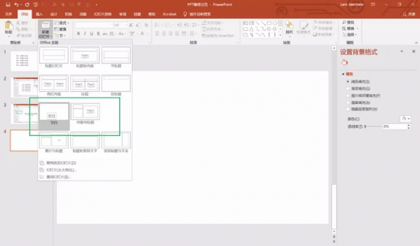The width and height of the screenshot is (420, 246).
Task: Close the Format Background pane
Action: pyautogui.click(x=414, y=51)
